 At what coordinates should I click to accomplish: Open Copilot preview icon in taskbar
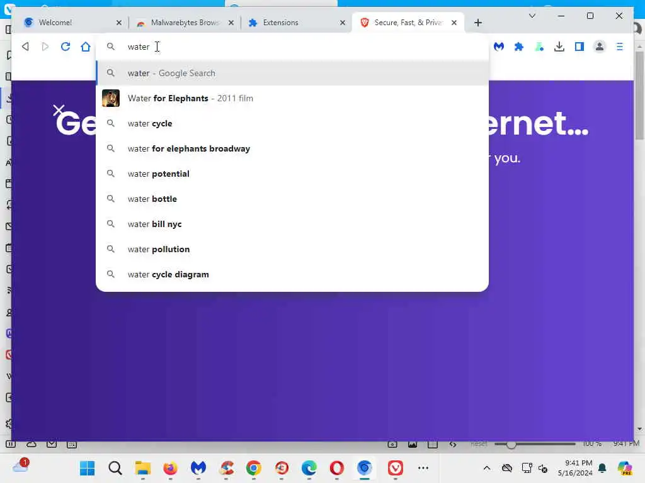[x=625, y=468]
